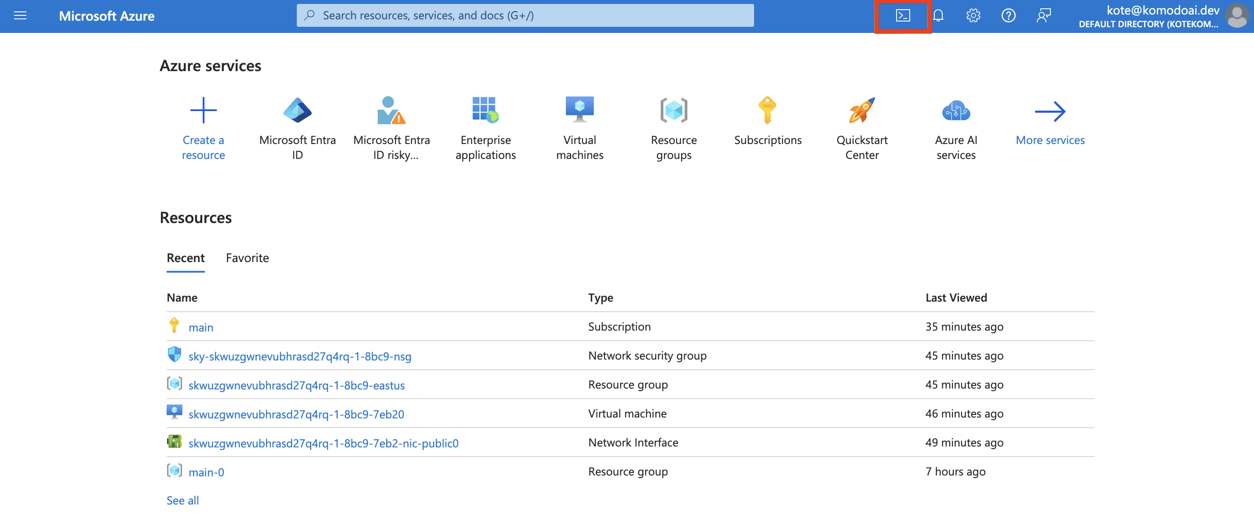Open Resource groups service
The width and height of the screenshot is (1254, 515).
[x=673, y=110]
